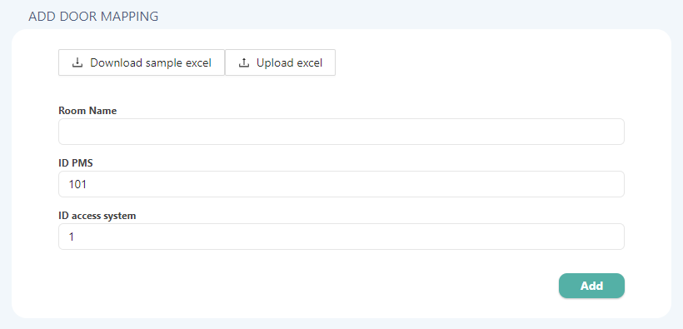Click the upload arrow icon
Screen dimensions: 683x329
[244, 62]
